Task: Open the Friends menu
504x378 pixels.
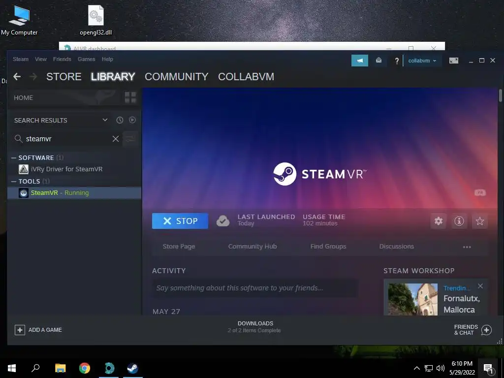Action: [x=62, y=59]
